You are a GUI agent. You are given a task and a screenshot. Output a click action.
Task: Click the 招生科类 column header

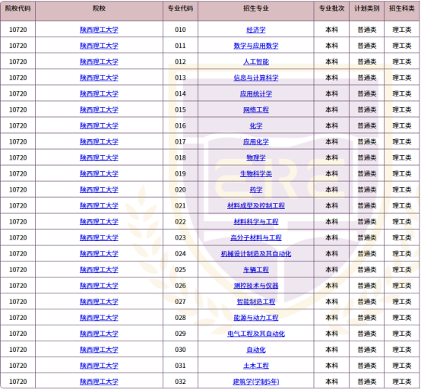coord(402,11)
